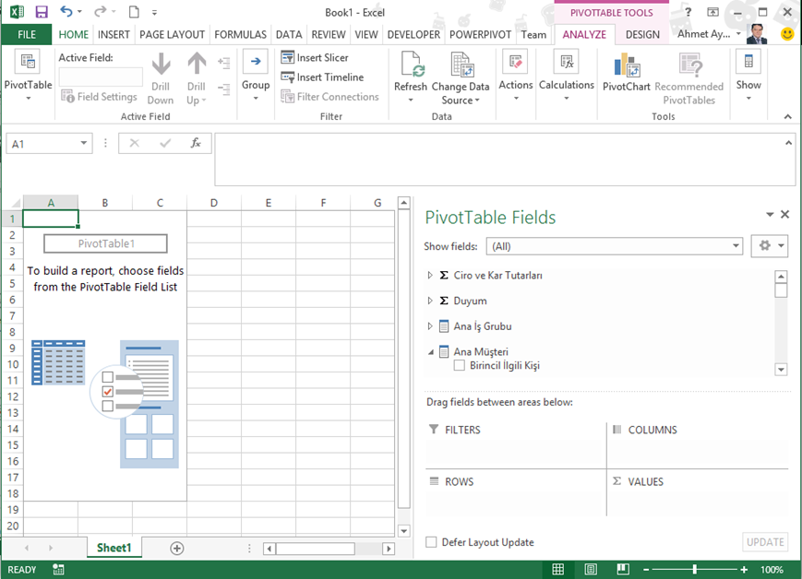Viewport: 802px width, 579px height.
Task: Go to the POWERPIVOT tab
Action: pos(480,34)
